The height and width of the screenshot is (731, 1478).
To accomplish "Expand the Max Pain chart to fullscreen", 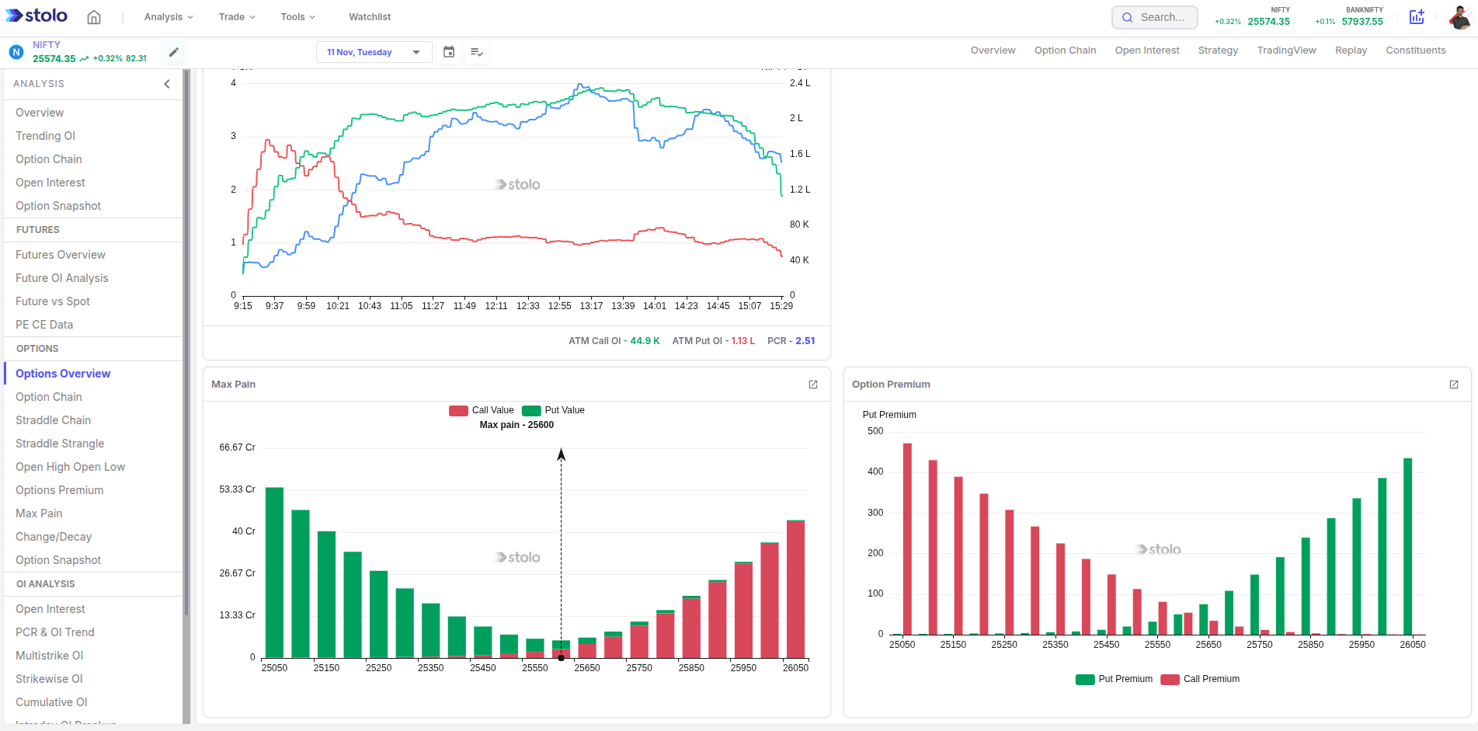I will pyautogui.click(x=813, y=385).
